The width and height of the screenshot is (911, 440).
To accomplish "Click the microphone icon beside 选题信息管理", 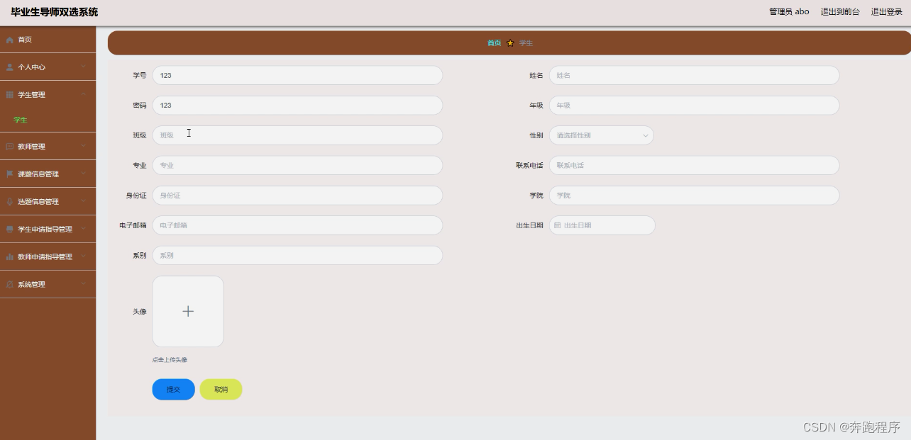I will pos(10,202).
